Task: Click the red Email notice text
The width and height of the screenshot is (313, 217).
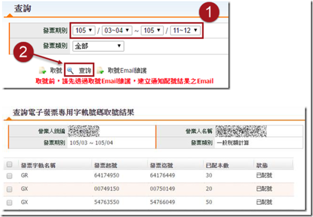Action: click(125, 81)
